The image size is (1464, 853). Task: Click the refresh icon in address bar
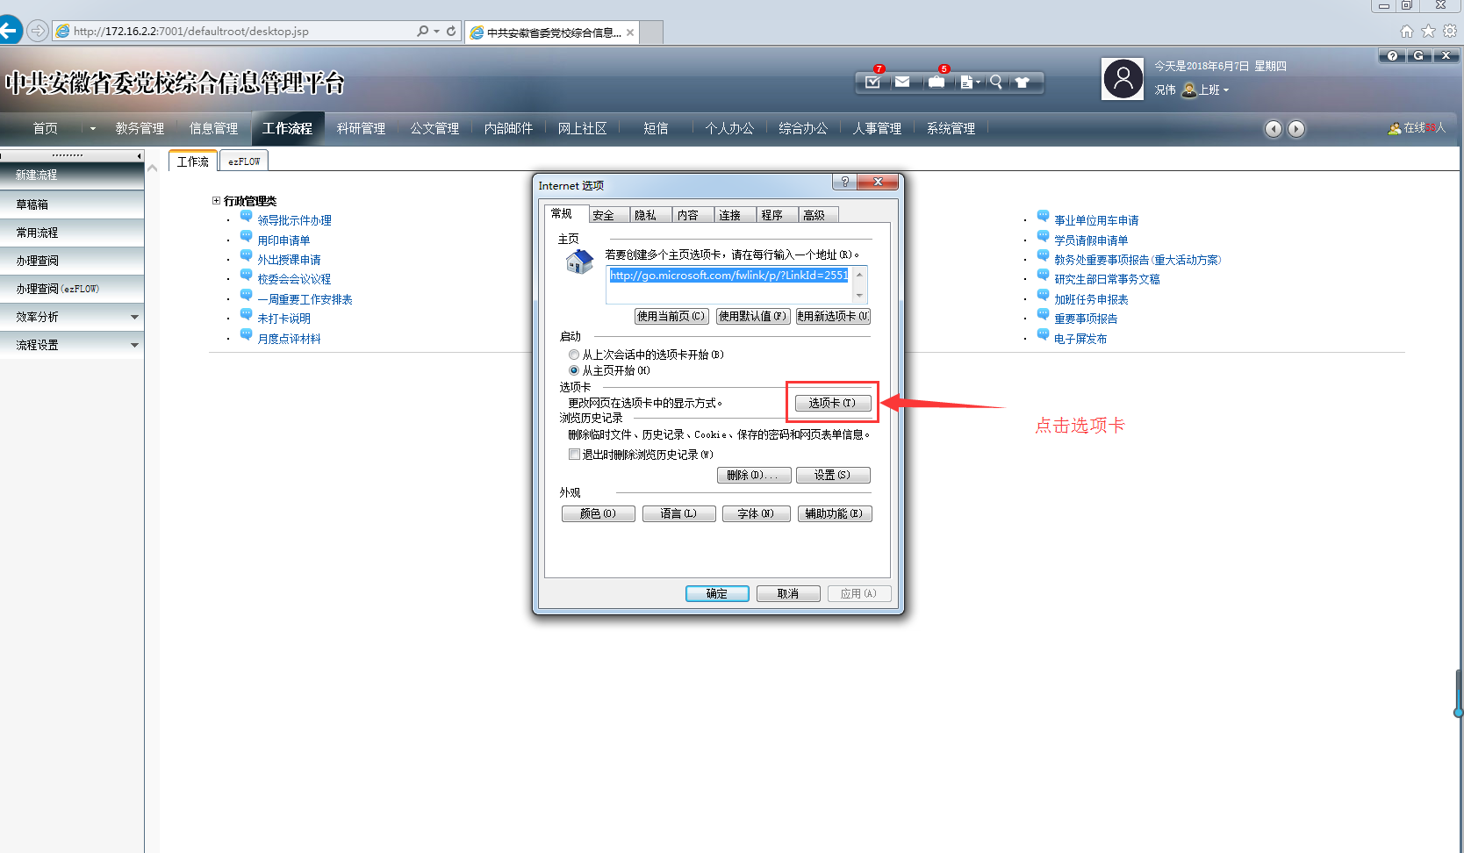pyautogui.click(x=451, y=31)
